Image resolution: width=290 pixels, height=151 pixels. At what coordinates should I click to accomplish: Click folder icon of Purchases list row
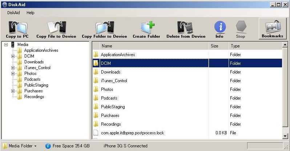pos(96,115)
